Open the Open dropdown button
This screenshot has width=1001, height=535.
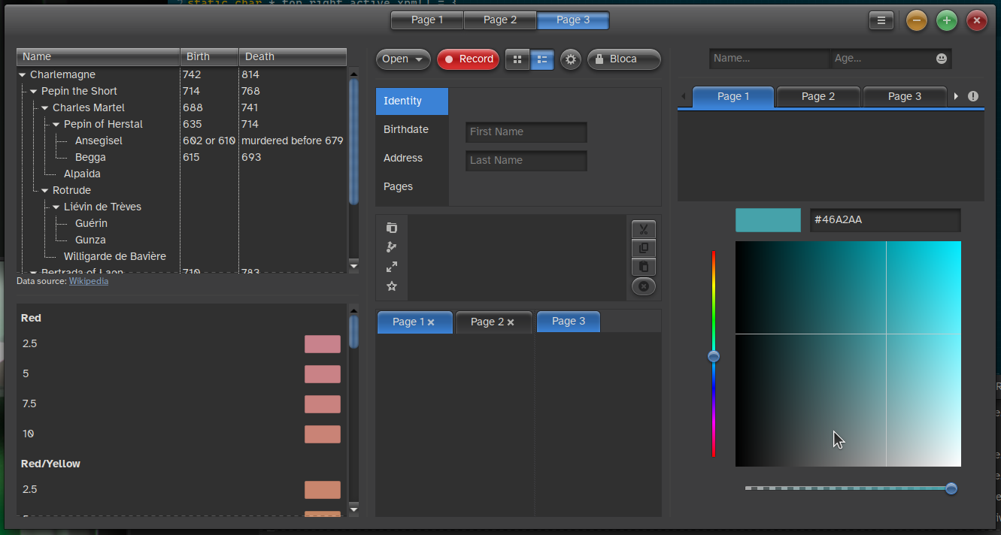click(x=403, y=59)
